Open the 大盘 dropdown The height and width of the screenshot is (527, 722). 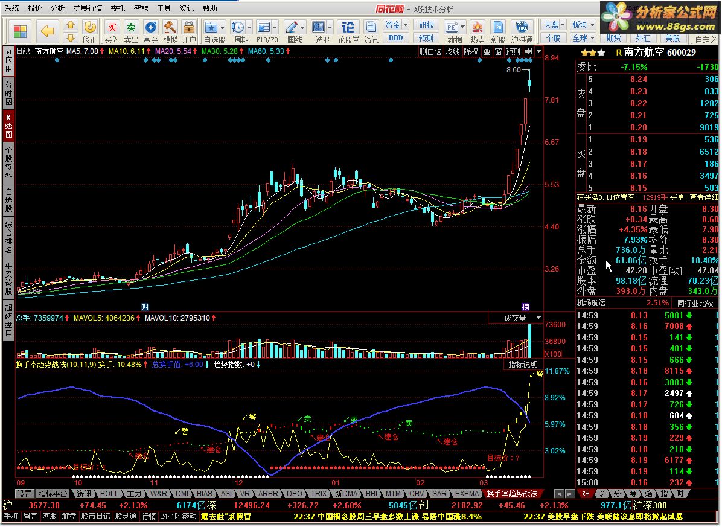[x=554, y=25]
